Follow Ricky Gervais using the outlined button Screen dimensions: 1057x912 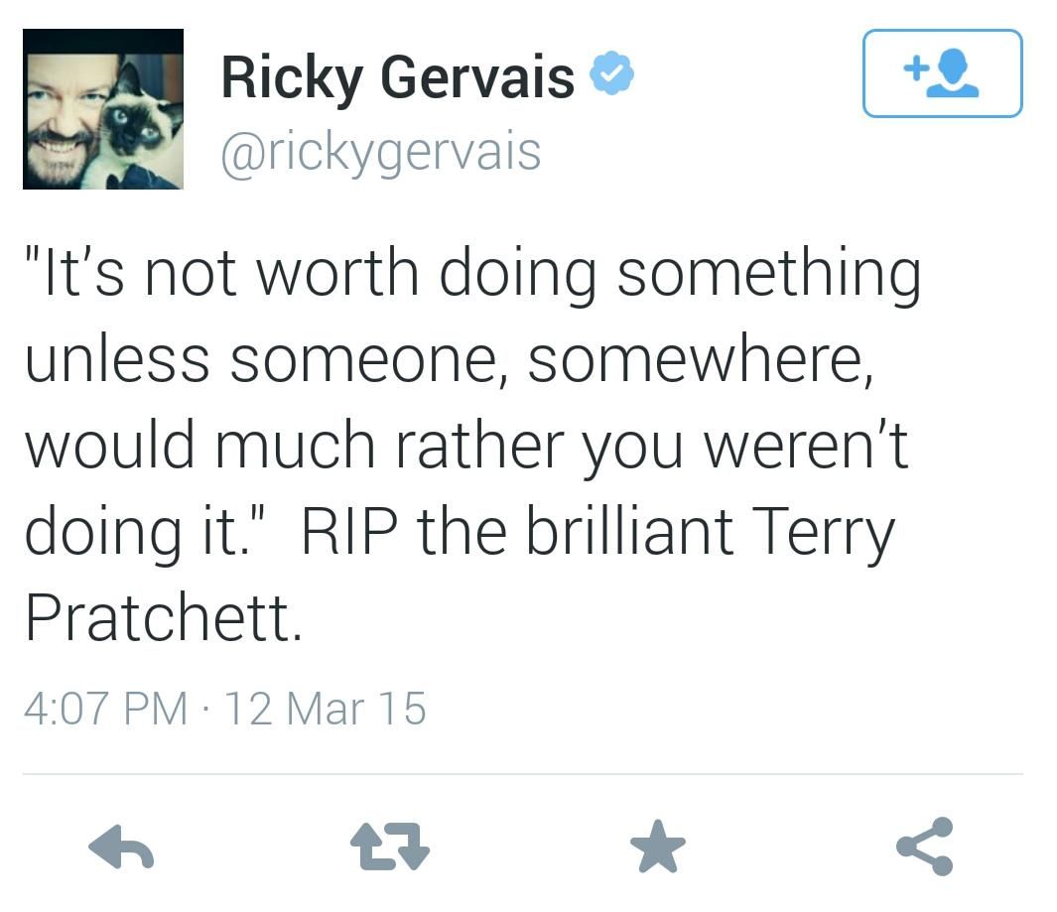pyautogui.click(x=942, y=73)
